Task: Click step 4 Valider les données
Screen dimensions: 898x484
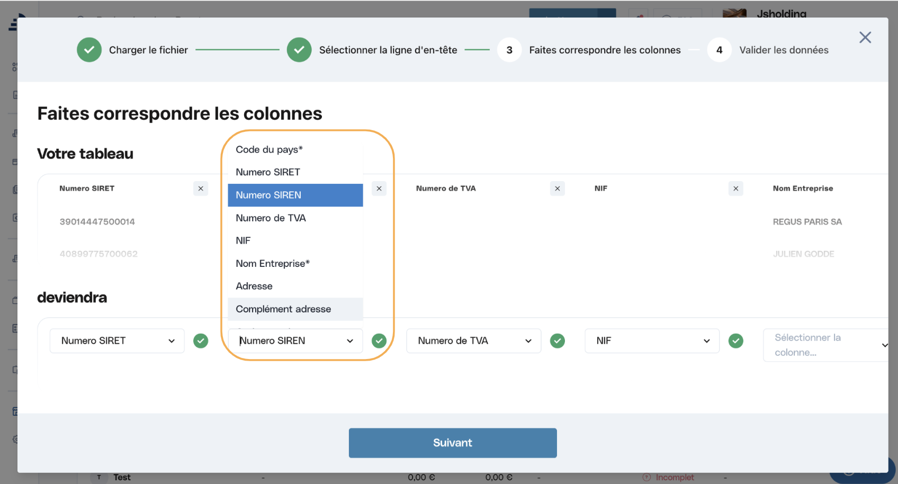Action: [768, 50]
